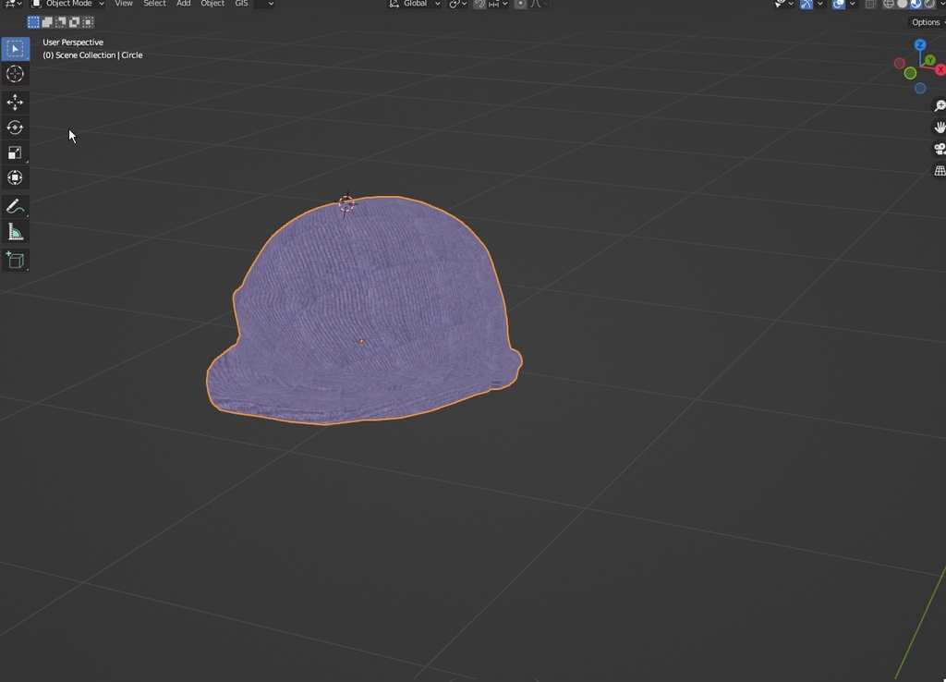The width and height of the screenshot is (946, 682).
Task: Click the negative Y axis gizmo circle
Action: [x=910, y=74]
